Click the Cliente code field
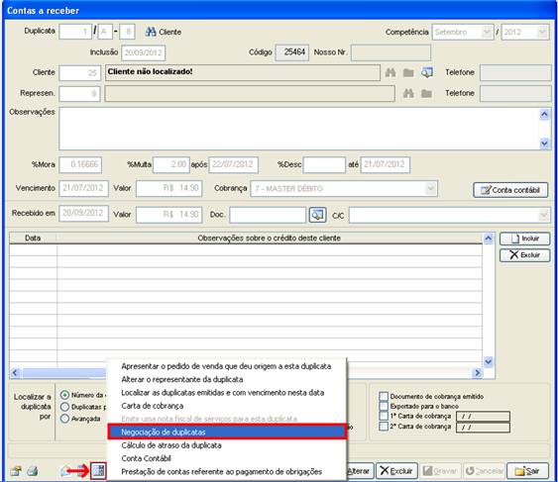Screen dimensions: 558x482 pos(79,73)
